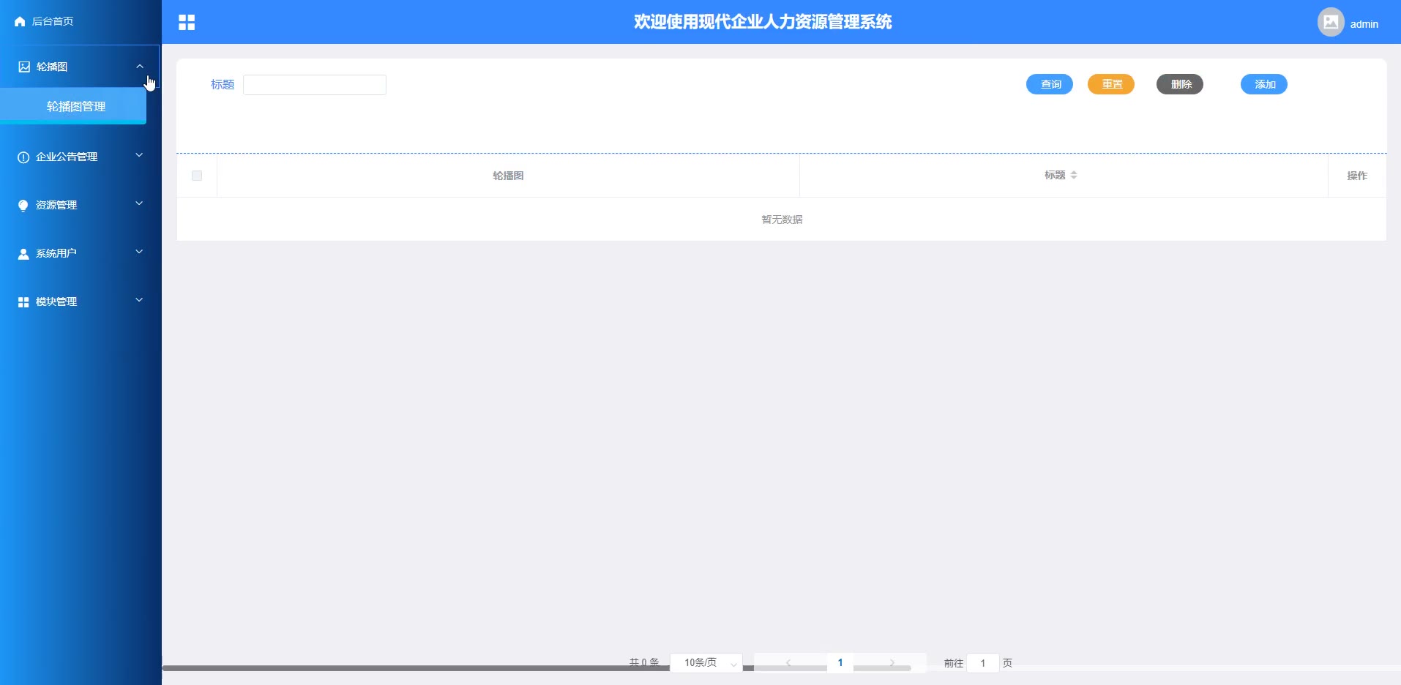Screen dimensions: 1401x685
Task: Click the lightbulb icon beside 资源管理
Action: tap(23, 206)
